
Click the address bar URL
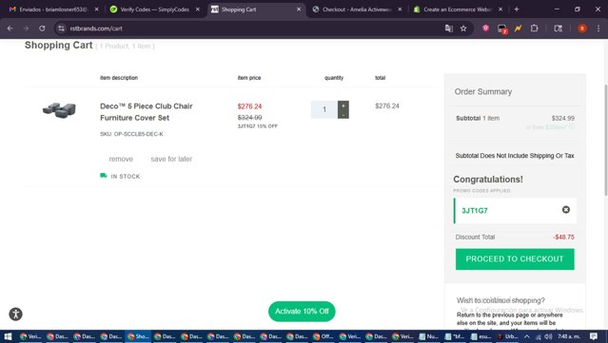pyautogui.click(x=96, y=29)
